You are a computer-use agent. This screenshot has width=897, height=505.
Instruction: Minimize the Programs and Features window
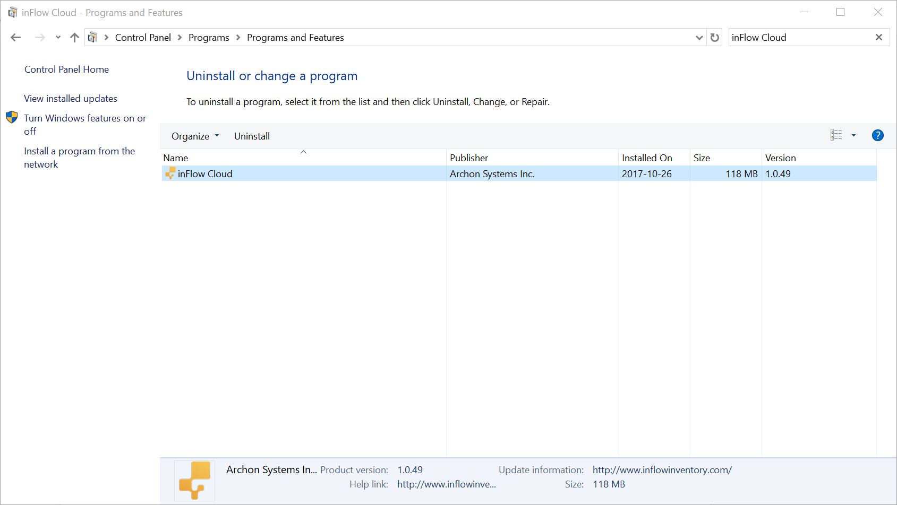(804, 12)
